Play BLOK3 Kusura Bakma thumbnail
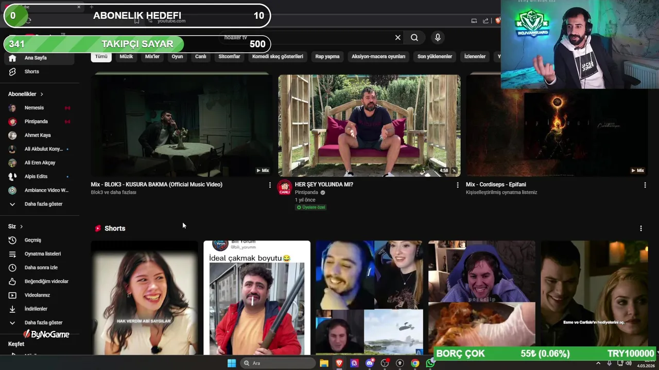The image size is (659, 370). click(182, 125)
